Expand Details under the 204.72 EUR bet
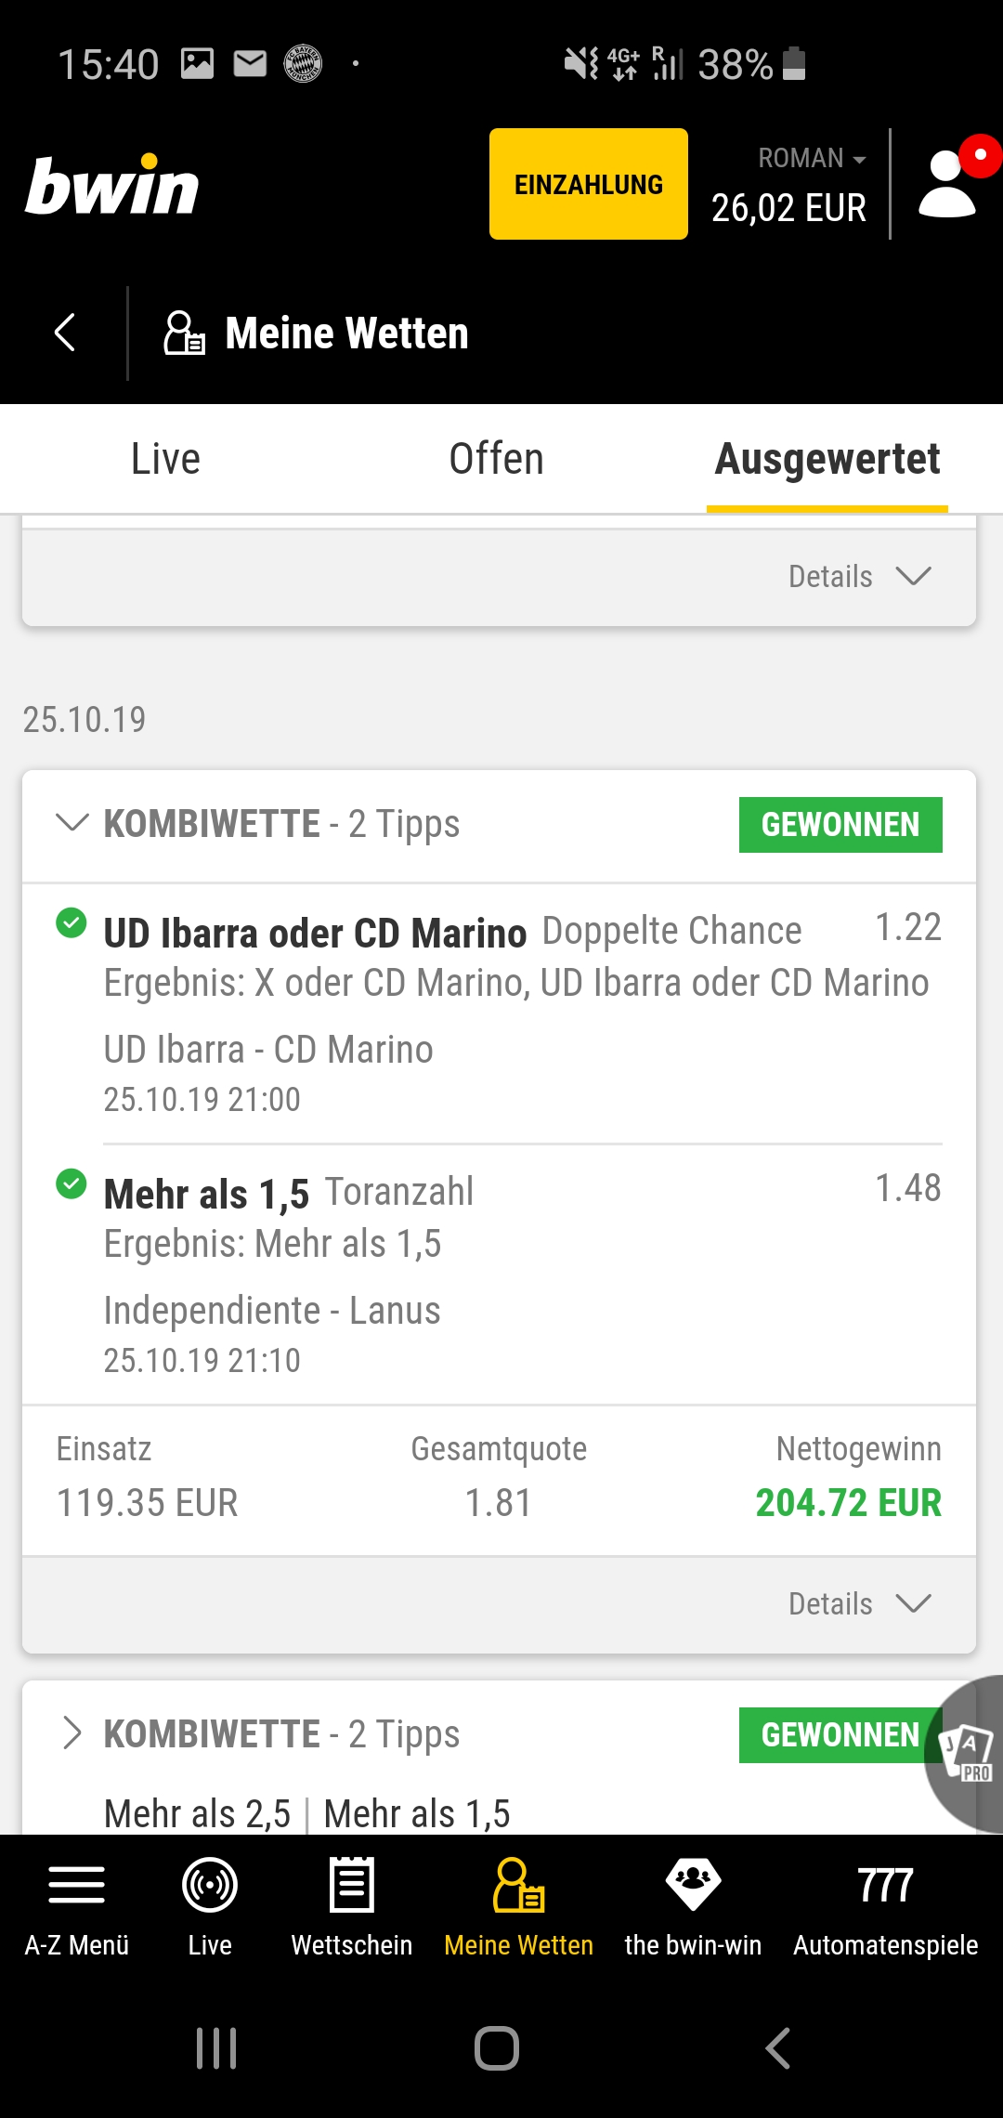 point(859,1604)
